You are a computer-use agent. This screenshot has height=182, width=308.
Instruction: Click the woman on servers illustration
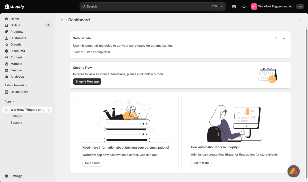126,121
